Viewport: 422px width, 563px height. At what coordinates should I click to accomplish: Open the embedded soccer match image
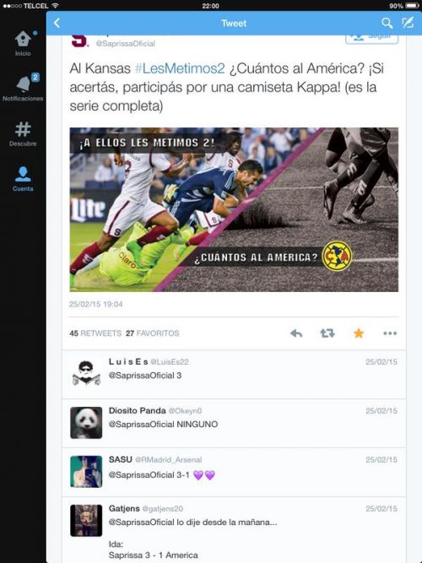click(234, 209)
